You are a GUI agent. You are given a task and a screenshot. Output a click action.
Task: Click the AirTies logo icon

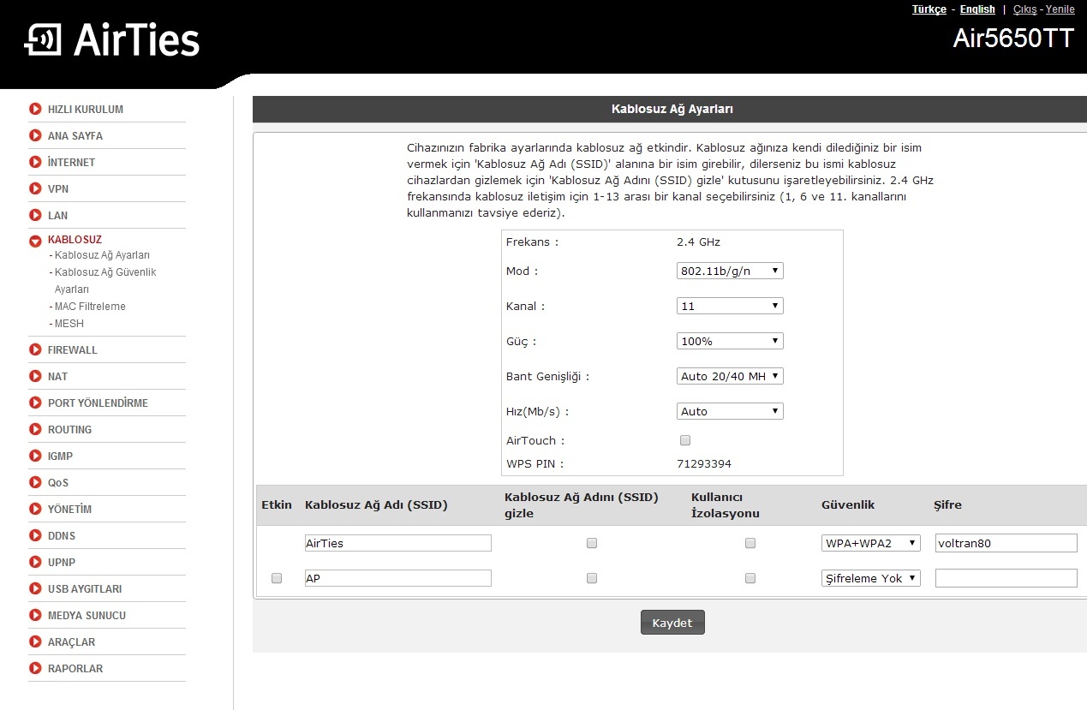pyautogui.click(x=42, y=40)
